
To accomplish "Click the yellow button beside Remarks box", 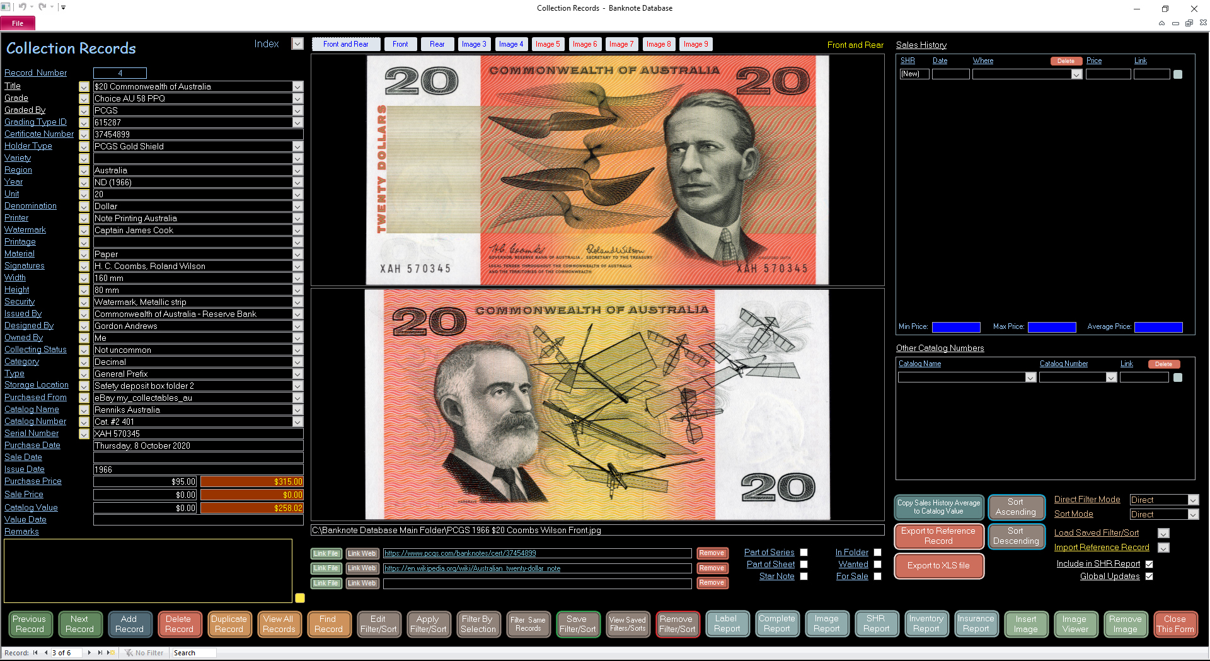I will coord(300,598).
